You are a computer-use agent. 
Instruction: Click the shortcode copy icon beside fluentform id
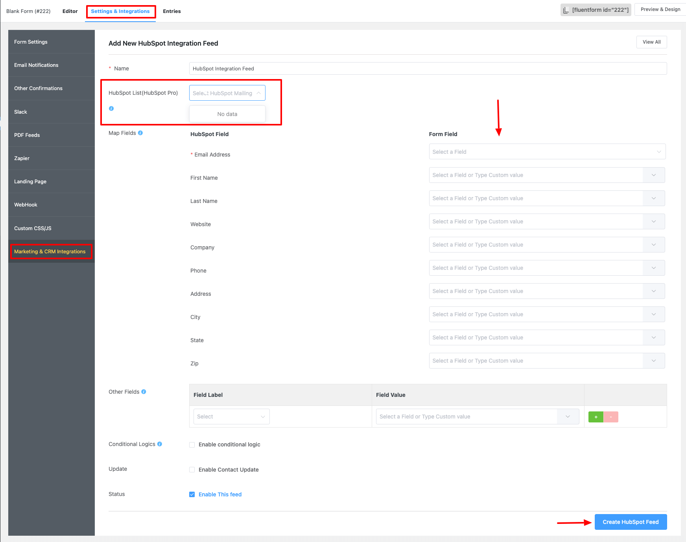point(566,10)
